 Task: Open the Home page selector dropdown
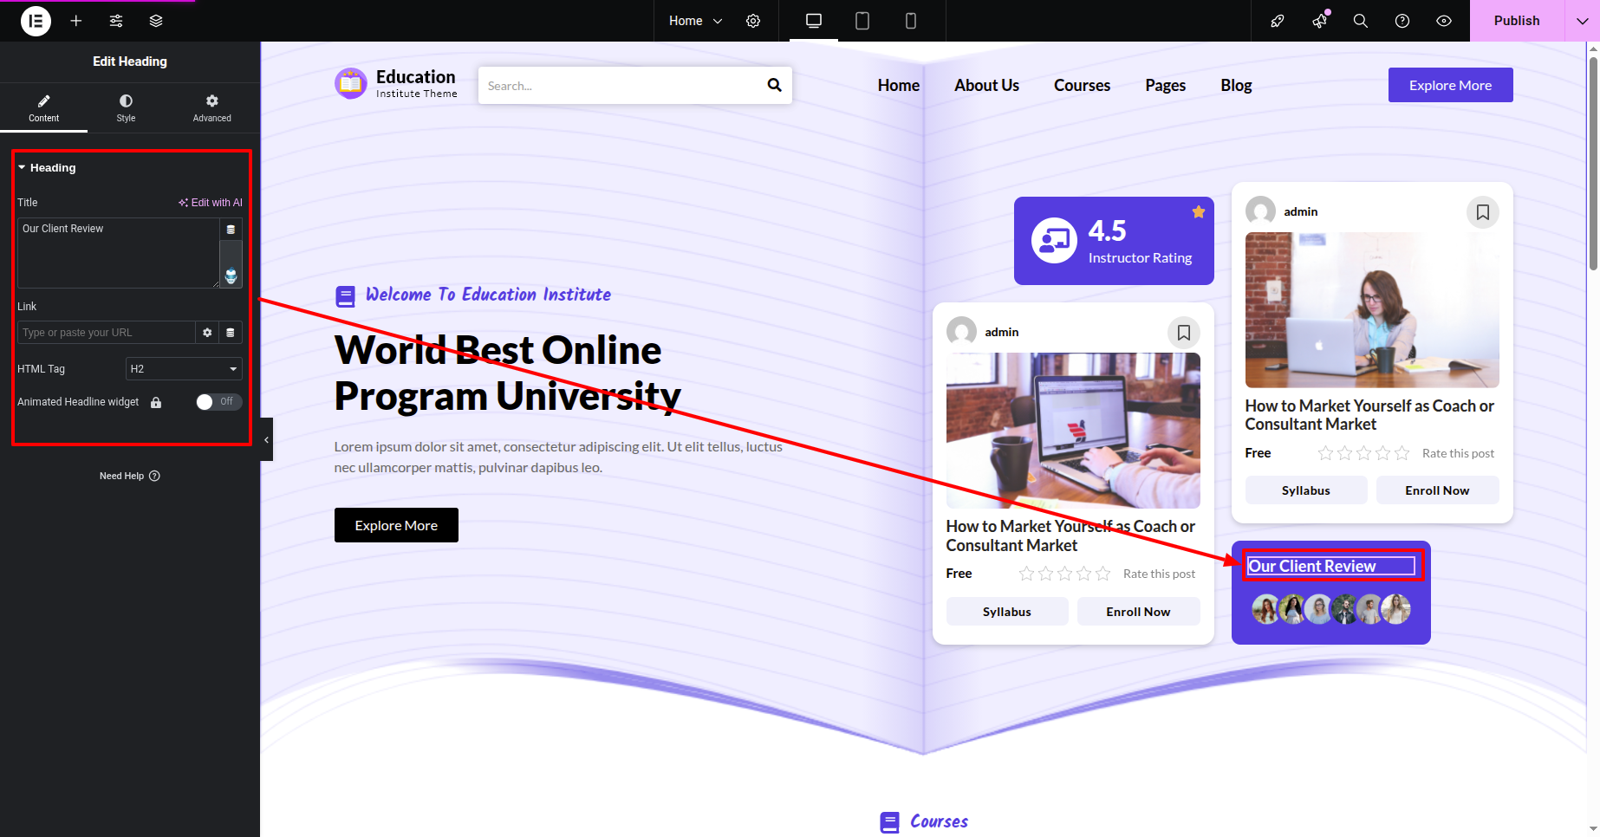click(x=695, y=21)
